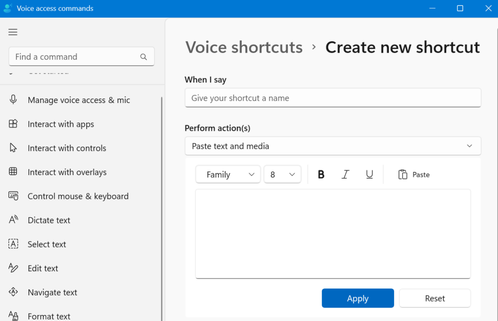
Task: Click the Apply button
Action: [358, 298]
